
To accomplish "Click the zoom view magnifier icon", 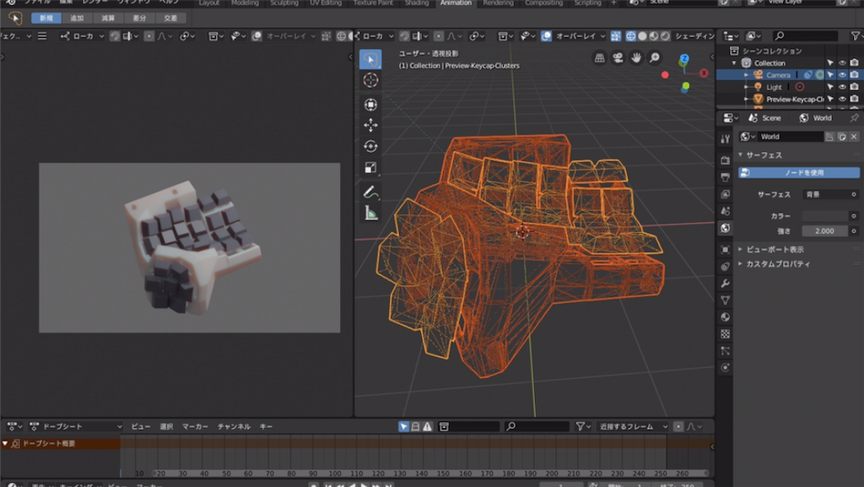I will tap(654, 58).
